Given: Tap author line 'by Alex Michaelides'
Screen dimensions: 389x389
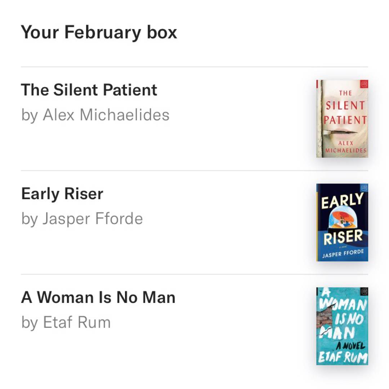Looking at the screenshot, I should click(95, 115).
